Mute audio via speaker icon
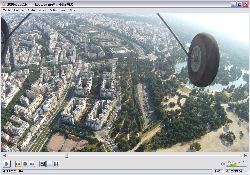The width and height of the screenshot is (250, 175). coord(223,164)
